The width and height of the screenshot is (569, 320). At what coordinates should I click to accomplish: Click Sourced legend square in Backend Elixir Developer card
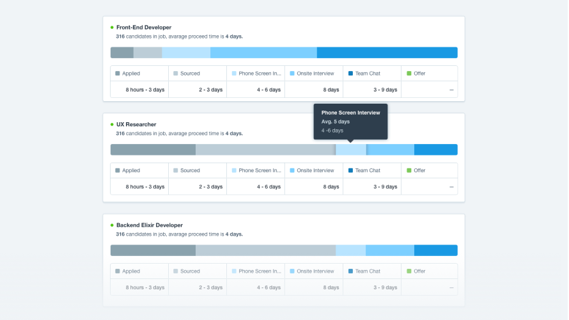pos(176,271)
